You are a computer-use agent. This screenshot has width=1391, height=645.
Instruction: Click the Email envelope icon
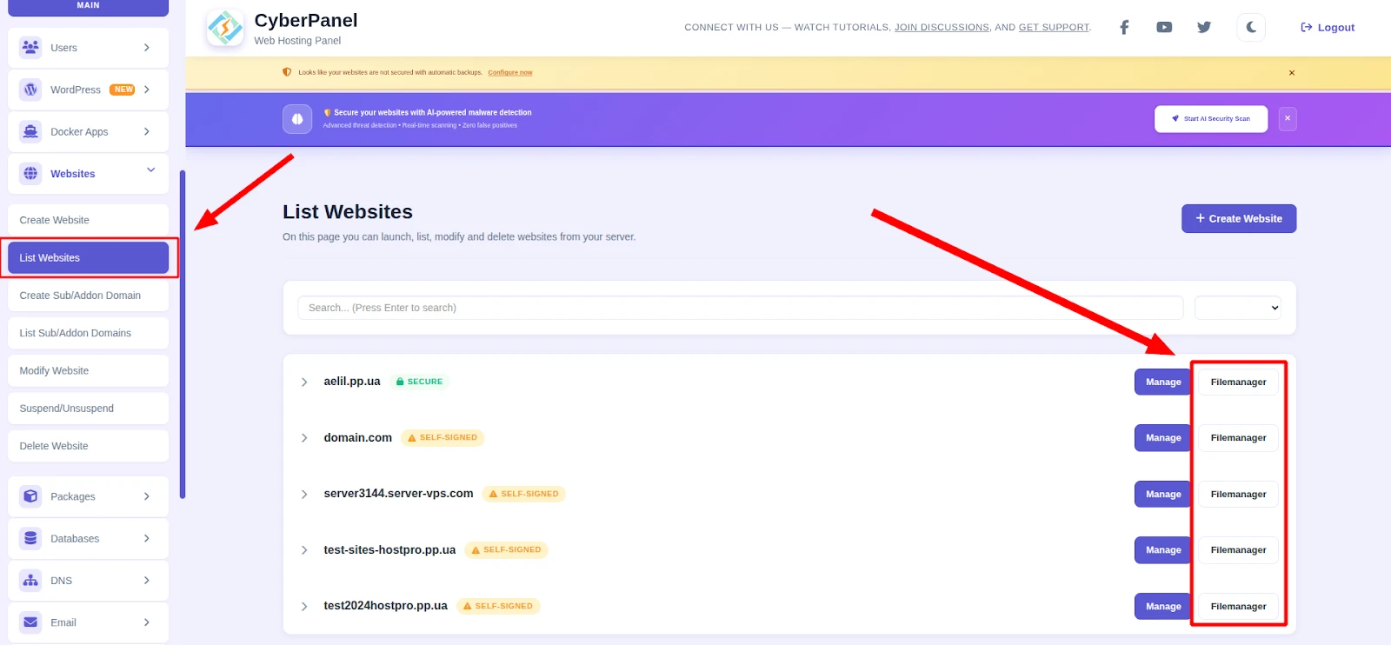(30, 622)
